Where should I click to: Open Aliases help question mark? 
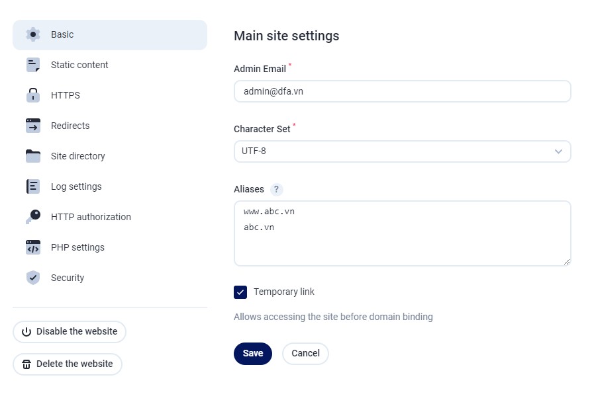point(276,189)
